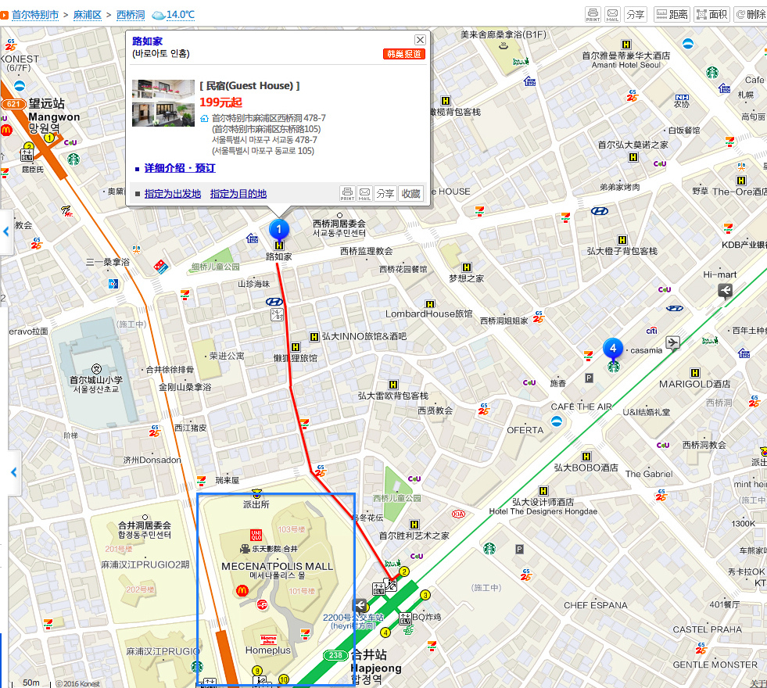
Task: Open 详细介绍·预订 details and booking link
Action: [180, 168]
